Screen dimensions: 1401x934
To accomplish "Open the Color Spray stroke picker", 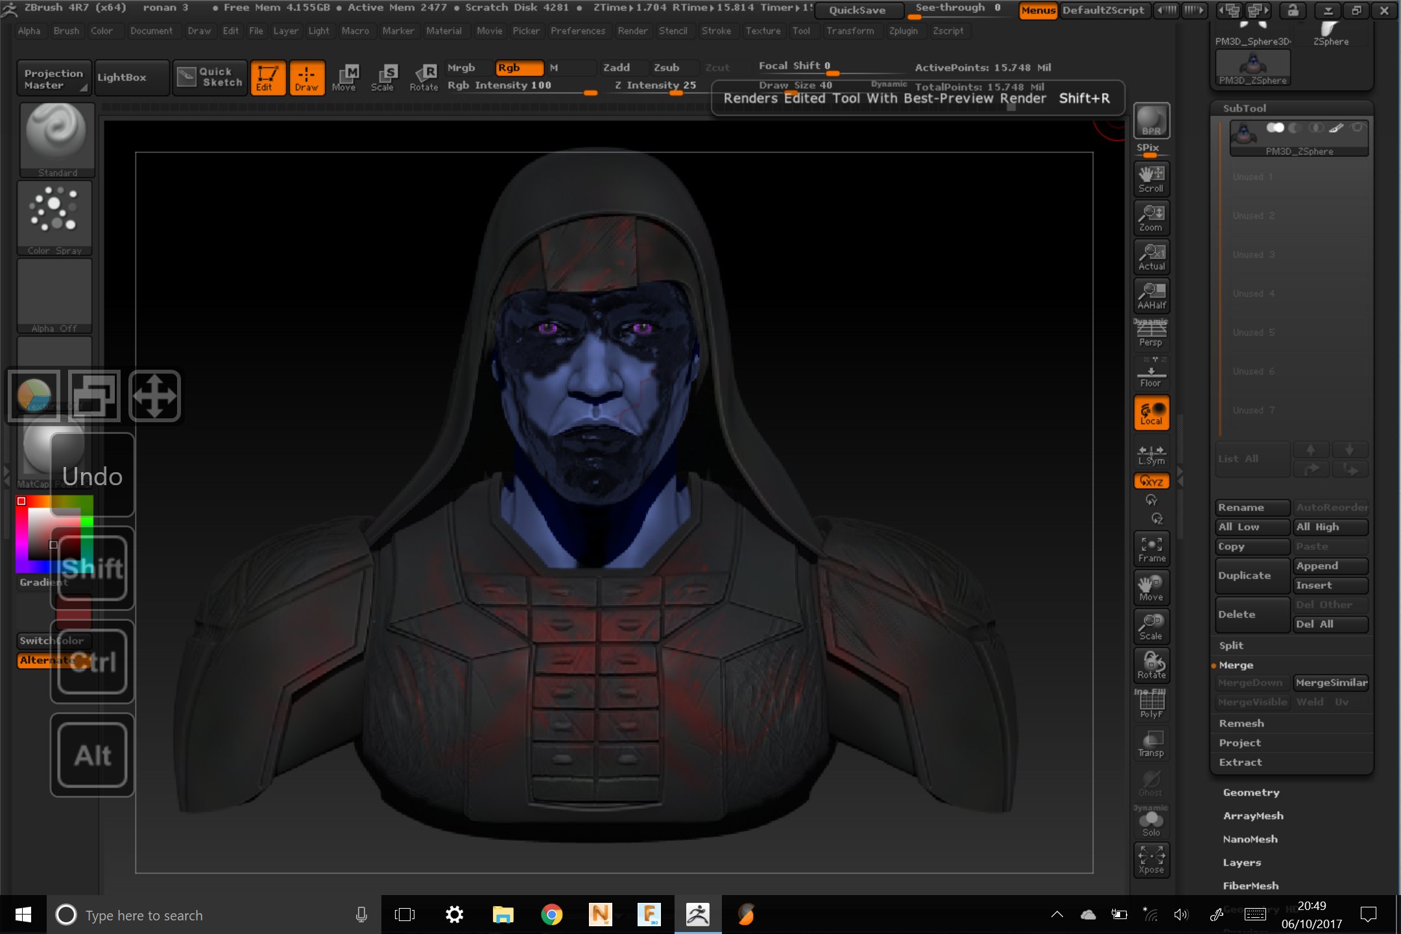I will 54,218.
